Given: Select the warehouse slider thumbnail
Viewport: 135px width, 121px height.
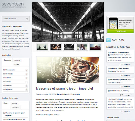Looking at the screenshot, I should [x=69, y=47].
